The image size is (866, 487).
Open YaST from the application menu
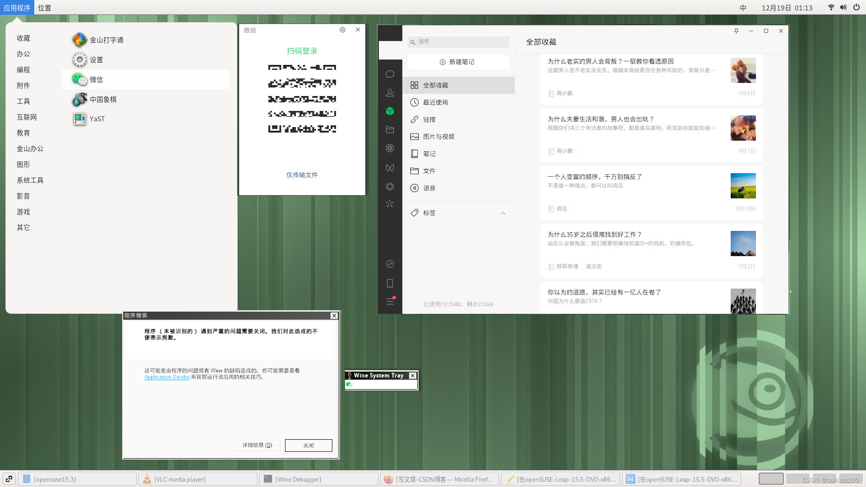click(x=145, y=119)
